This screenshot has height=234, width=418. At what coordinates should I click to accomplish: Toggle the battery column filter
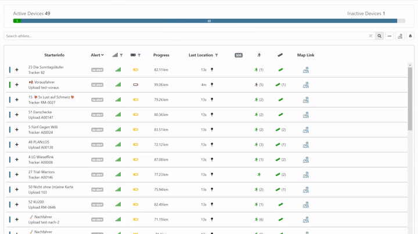point(139,56)
